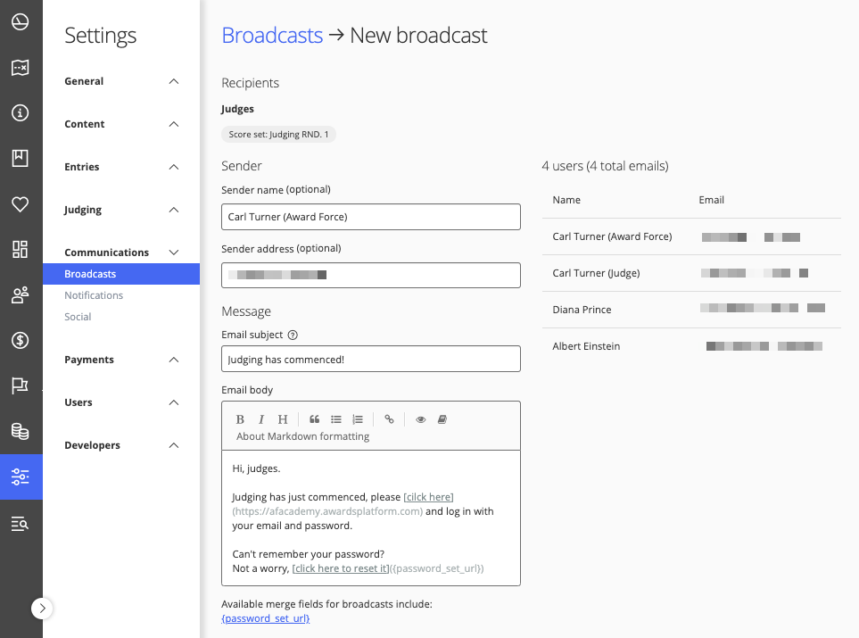The width and height of the screenshot is (859, 638).
Task: Click the Broadcasts breadcrumb link
Action: pos(272,36)
